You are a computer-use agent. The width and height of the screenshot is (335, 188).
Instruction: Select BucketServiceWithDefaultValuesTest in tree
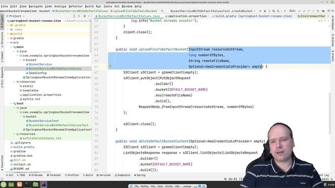[59, 125]
